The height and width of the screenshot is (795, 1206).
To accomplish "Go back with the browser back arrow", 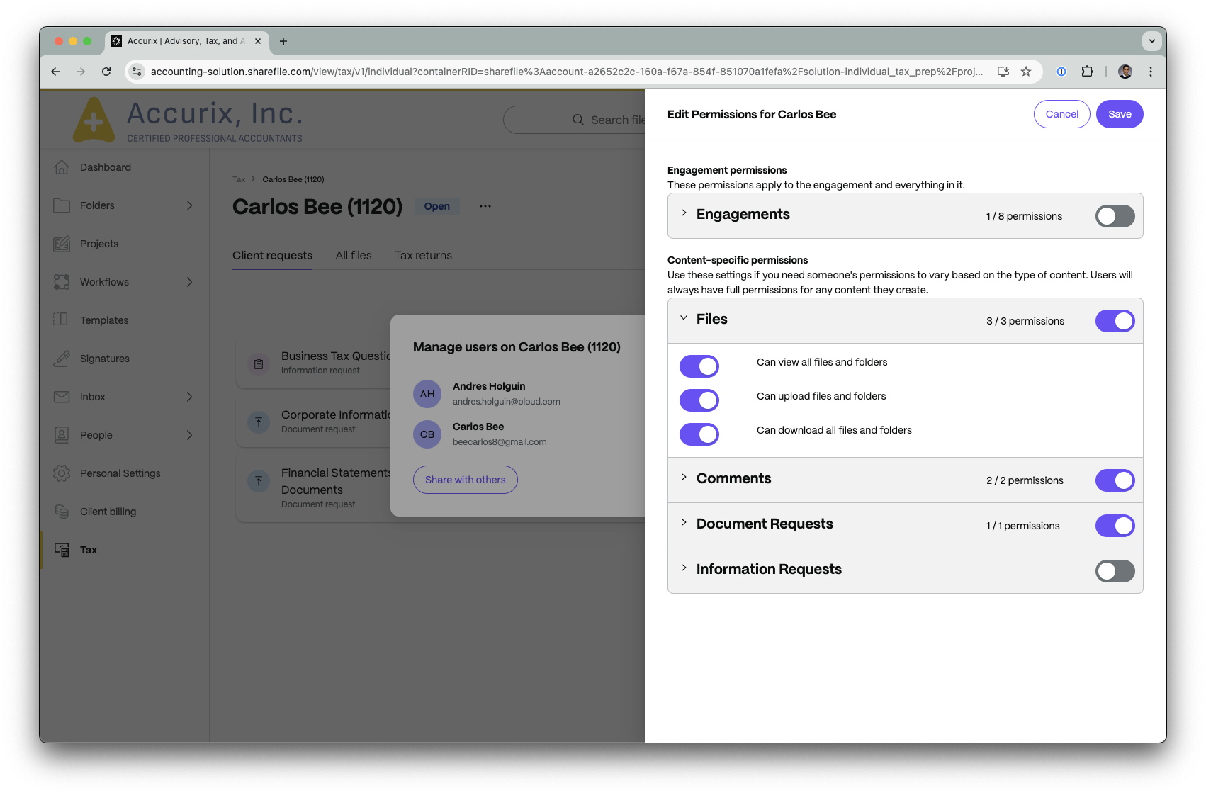I will pos(55,72).
